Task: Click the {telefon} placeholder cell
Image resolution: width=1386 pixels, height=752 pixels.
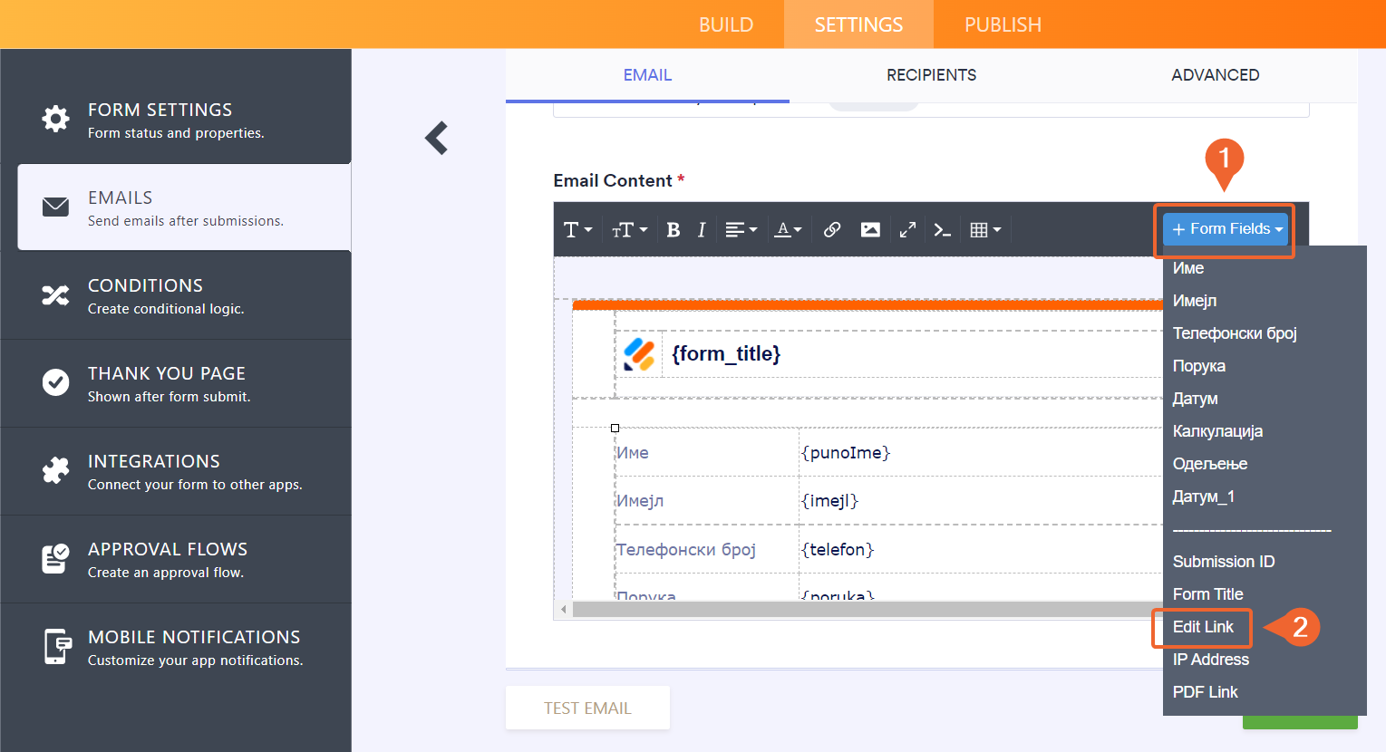Action: (981, 549)
